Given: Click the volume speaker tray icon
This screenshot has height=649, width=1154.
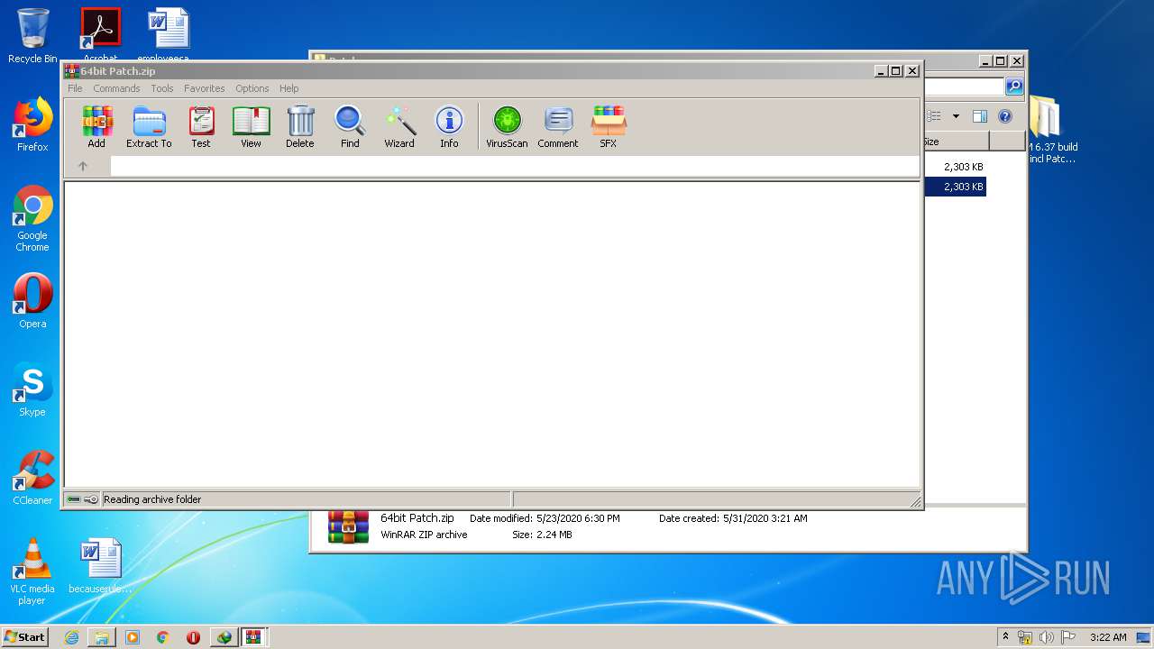Looking at the screenshot, I should click(1046, 637).
